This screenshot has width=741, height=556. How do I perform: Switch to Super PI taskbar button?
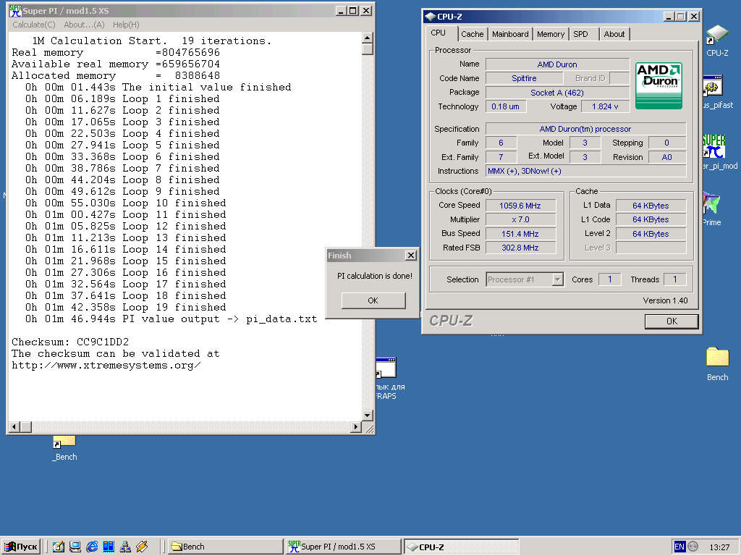[x=343, y=547]
